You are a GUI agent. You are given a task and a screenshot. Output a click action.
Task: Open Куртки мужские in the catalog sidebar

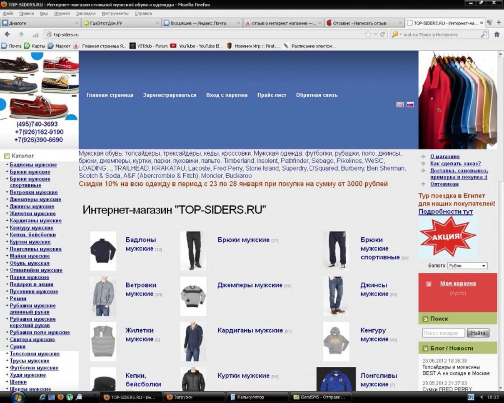(x=30, y=242)
